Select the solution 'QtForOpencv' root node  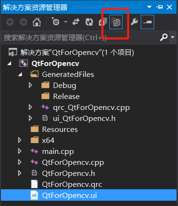[77, 53]
